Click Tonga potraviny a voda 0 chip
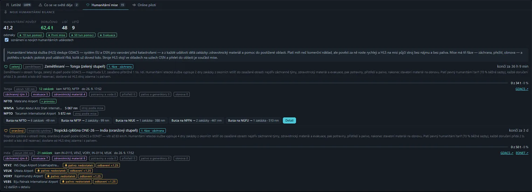 click(104, 94)
